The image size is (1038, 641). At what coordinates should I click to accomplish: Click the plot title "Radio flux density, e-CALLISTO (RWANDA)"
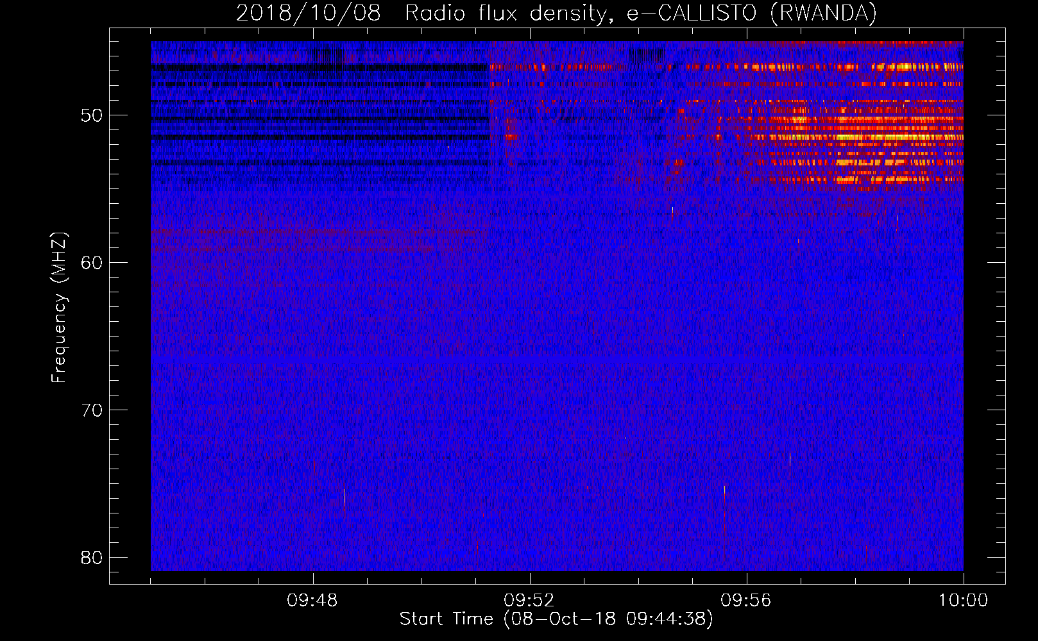(640, 13)
